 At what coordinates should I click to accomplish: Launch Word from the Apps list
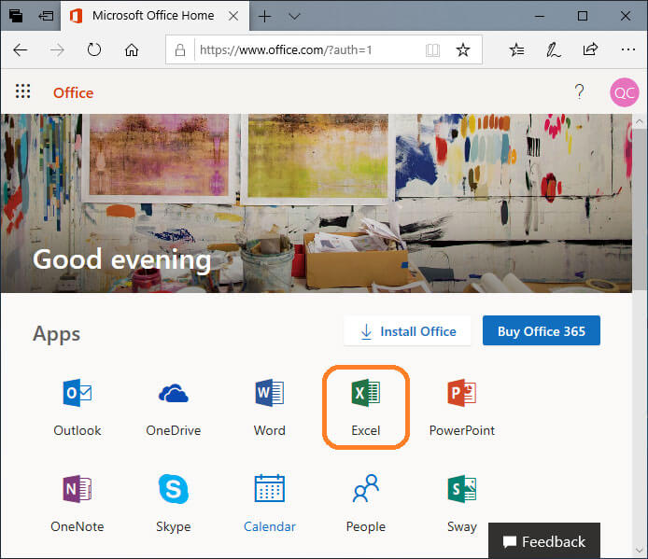[270, 407]
